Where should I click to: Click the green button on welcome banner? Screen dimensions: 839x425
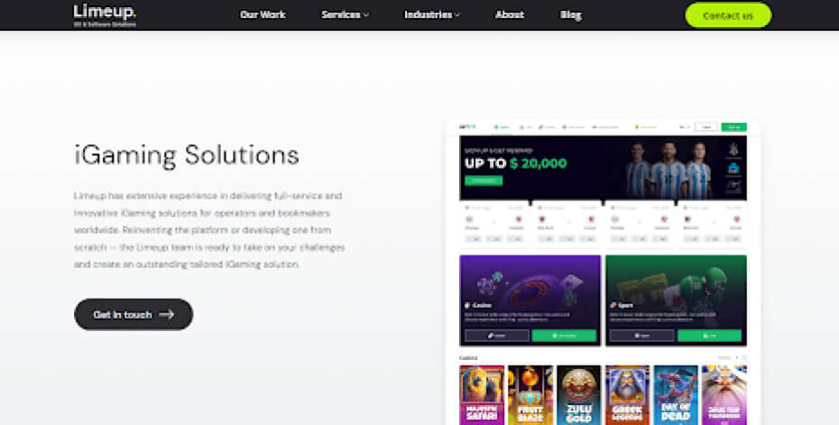point(484,180)
